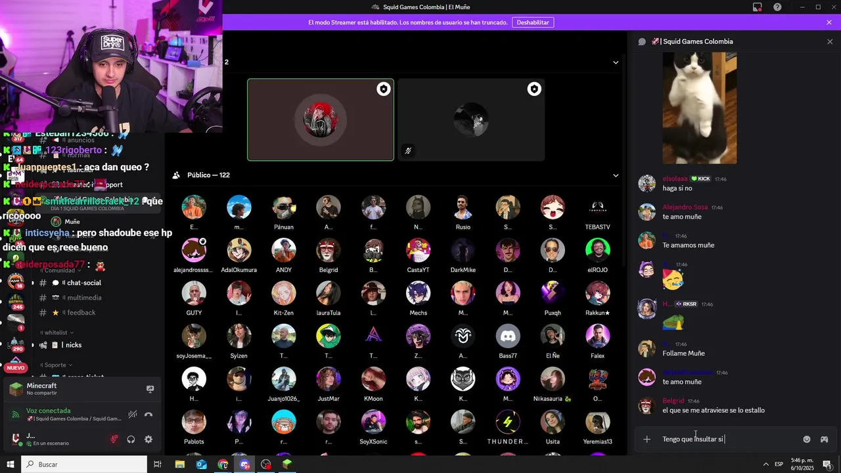Click Deshabilitar in the Streamer mode banner
The height and width of the screenshot is (473, 841).
pos(533,22)
